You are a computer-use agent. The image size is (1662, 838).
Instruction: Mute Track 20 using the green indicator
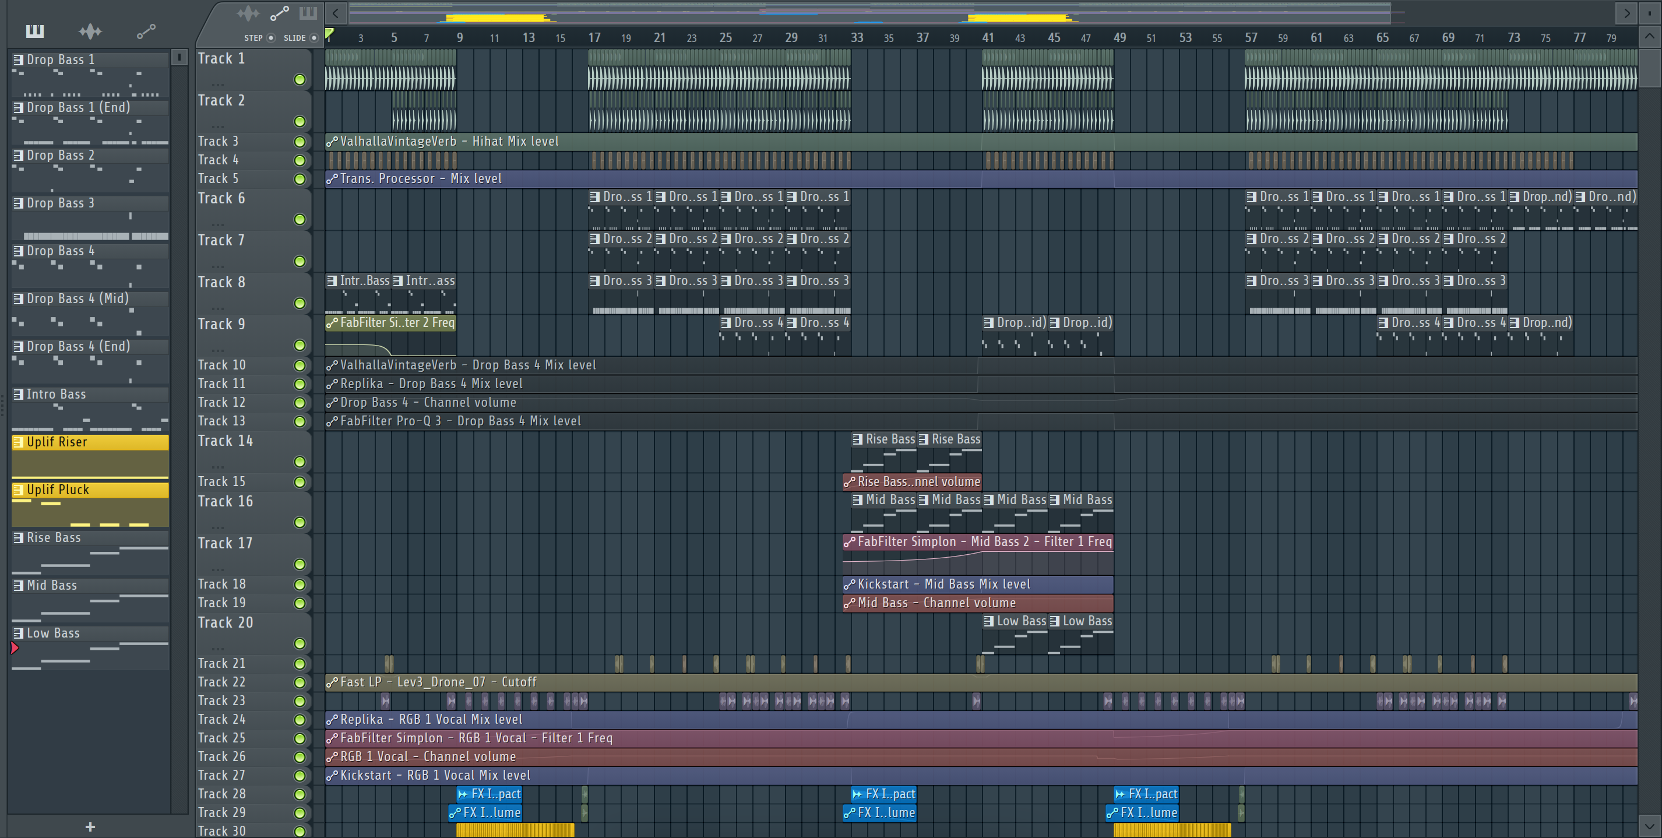(x=300, y=644)
